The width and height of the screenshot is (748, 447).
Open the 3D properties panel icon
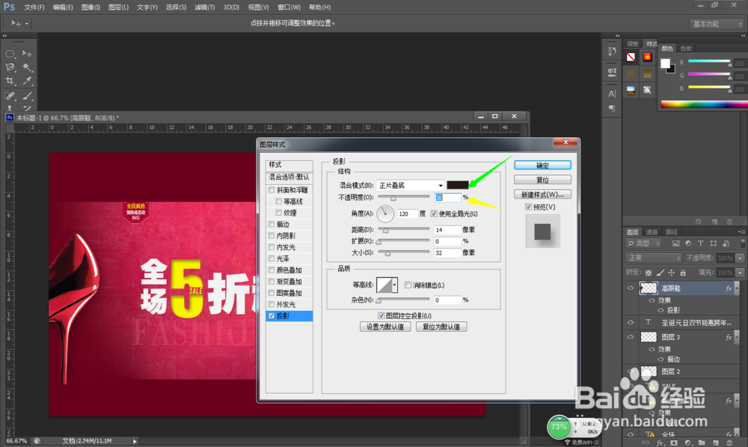(x=612, y=72)
